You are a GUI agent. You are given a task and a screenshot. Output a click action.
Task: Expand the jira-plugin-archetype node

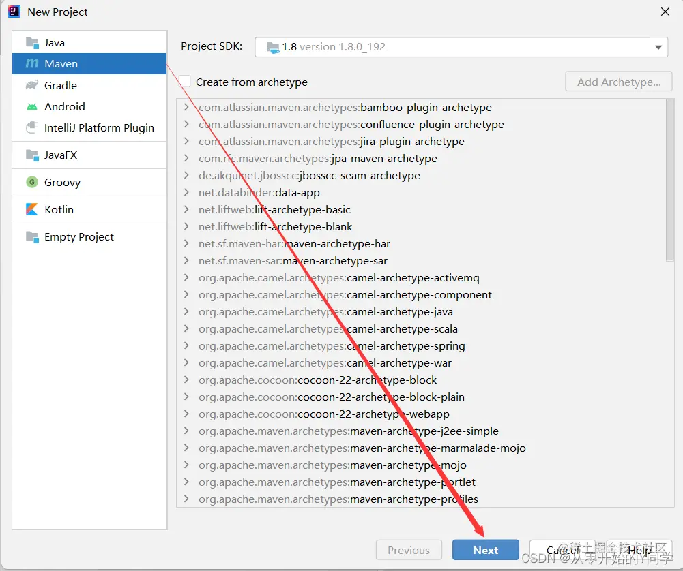click(186, 141)
